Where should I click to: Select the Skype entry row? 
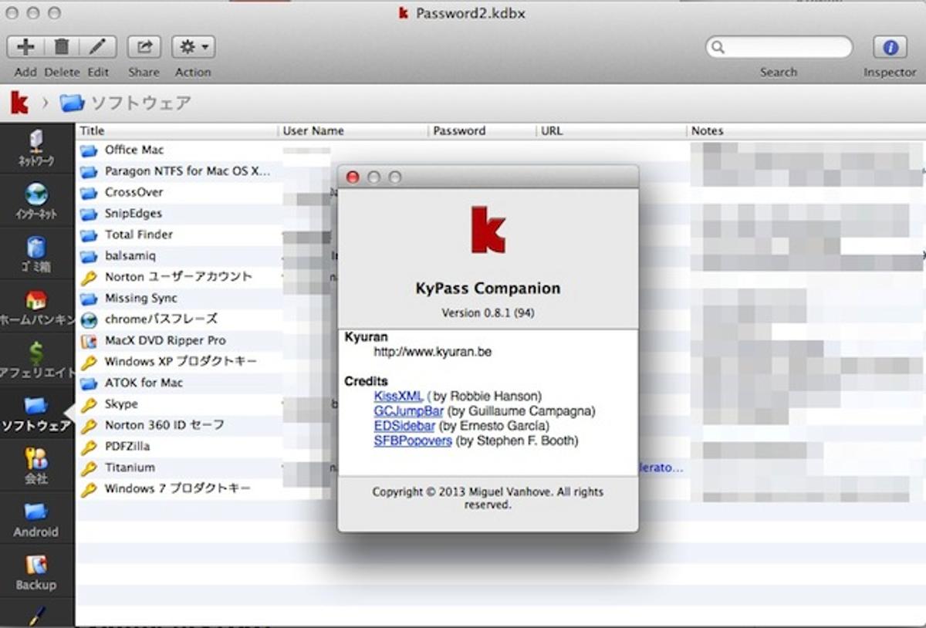point(121,403)
